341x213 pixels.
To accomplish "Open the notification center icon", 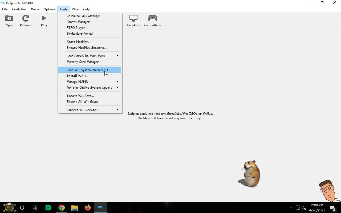I will pyautogui.click(x=333, y=208).
